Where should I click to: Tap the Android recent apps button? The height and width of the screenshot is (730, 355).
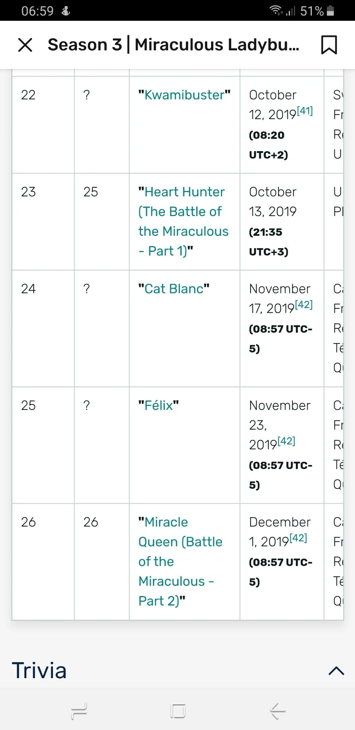pos(79,711)
